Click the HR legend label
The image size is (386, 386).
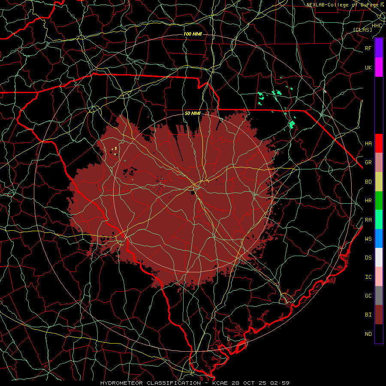[368, 201]
